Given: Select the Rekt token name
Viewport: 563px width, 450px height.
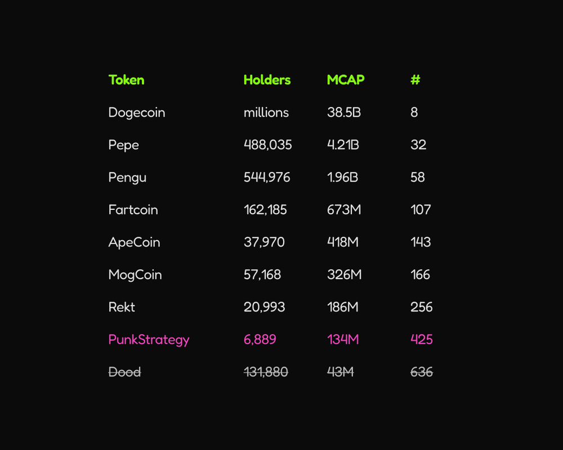Looking at the screenshot, I should (x=122, y=307).
